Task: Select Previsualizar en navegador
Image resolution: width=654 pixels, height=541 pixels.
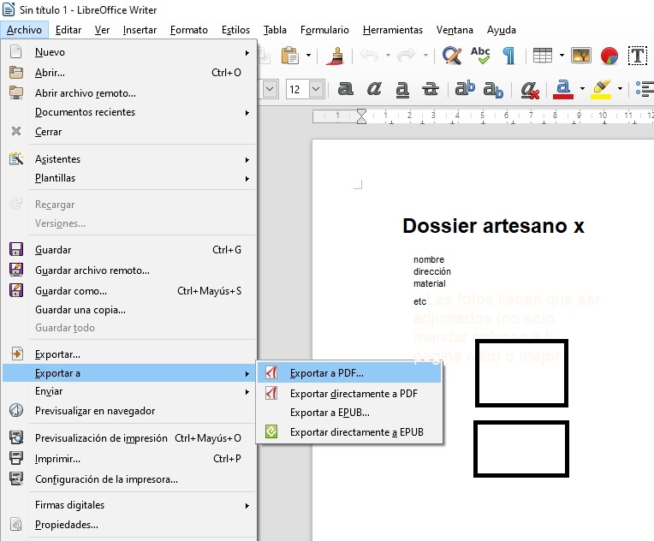Action: [x=129, y=411]
